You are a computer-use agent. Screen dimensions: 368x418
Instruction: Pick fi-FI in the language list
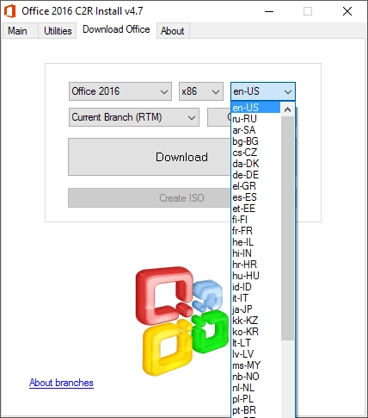point(255,220)
